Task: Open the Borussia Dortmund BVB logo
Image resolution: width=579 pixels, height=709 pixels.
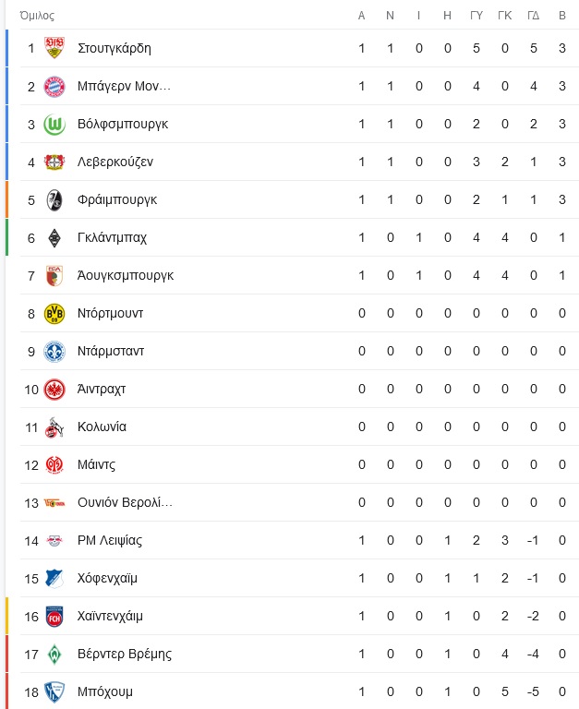Action: tap(54, 313)
